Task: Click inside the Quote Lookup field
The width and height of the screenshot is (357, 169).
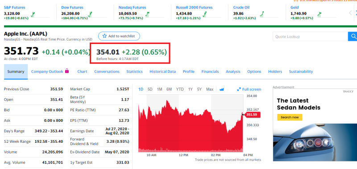Action: 310,36
